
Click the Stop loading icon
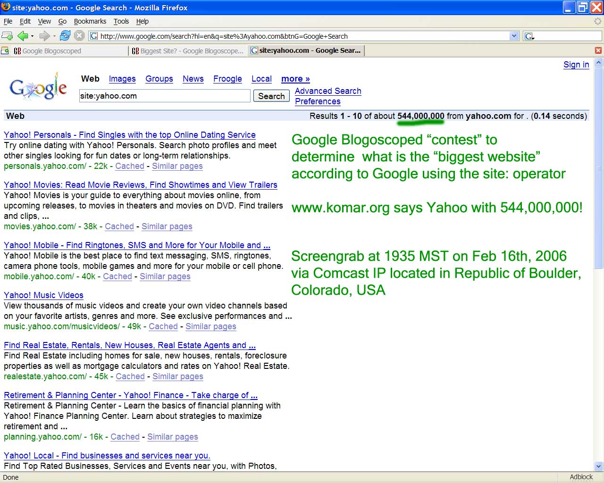(79, 35)
